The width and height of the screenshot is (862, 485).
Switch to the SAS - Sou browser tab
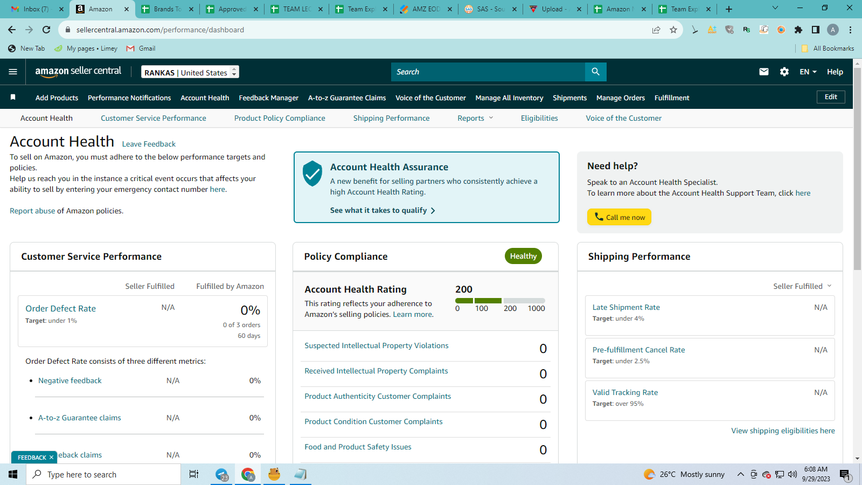pyautogui.click(x=490, y=9)
